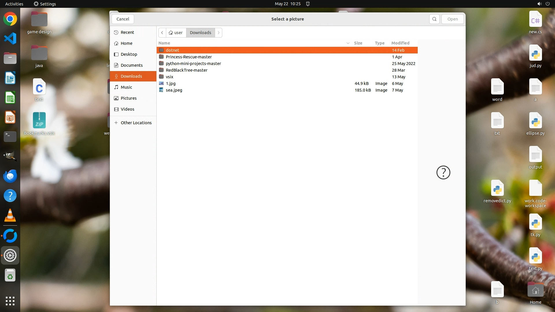Open the Thunderbird mail icon in the dock
The height and width of the screenshot is (312, 555).
[10, 176]
